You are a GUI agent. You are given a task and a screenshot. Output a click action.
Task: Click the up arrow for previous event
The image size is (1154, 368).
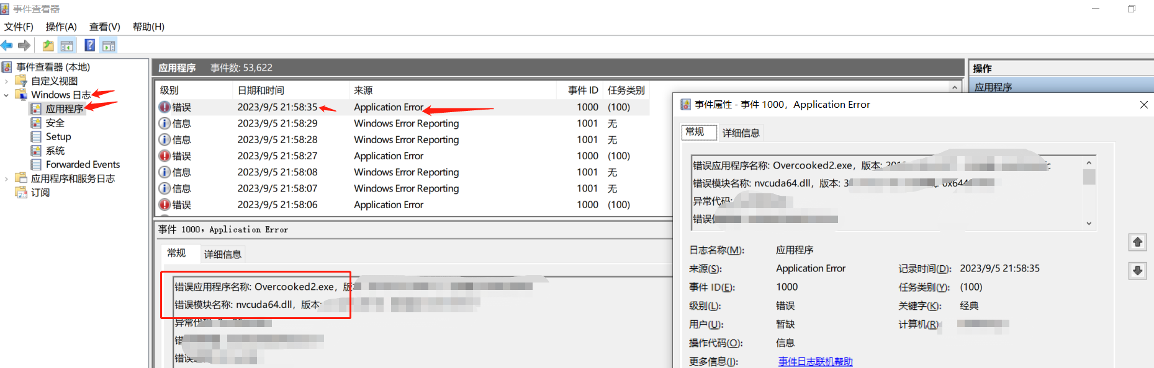click(1137, 242)
